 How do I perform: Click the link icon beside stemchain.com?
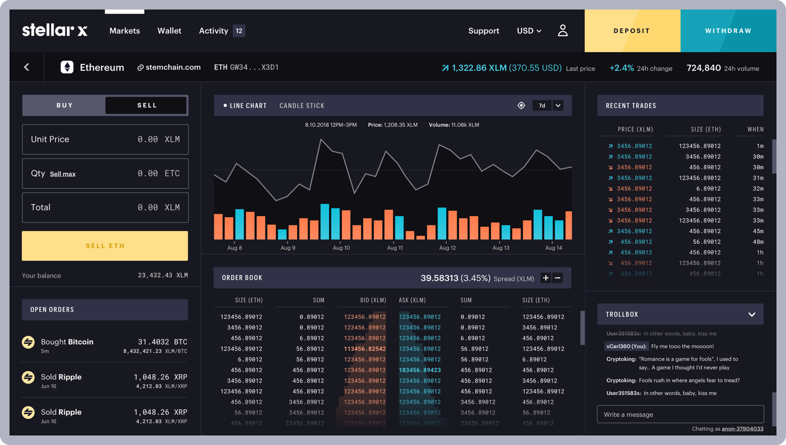[140, 68]
